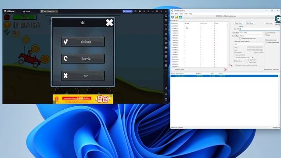Open the memory region All dropdown
The height and width of the screenshot is (158, 281).
tap(249, 44)
